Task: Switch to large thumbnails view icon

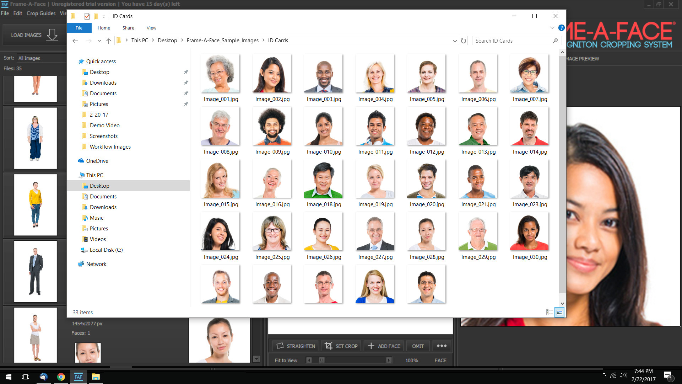Action: click(x=559, y=313)
